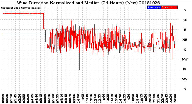Click the W direction axis label

184,69
